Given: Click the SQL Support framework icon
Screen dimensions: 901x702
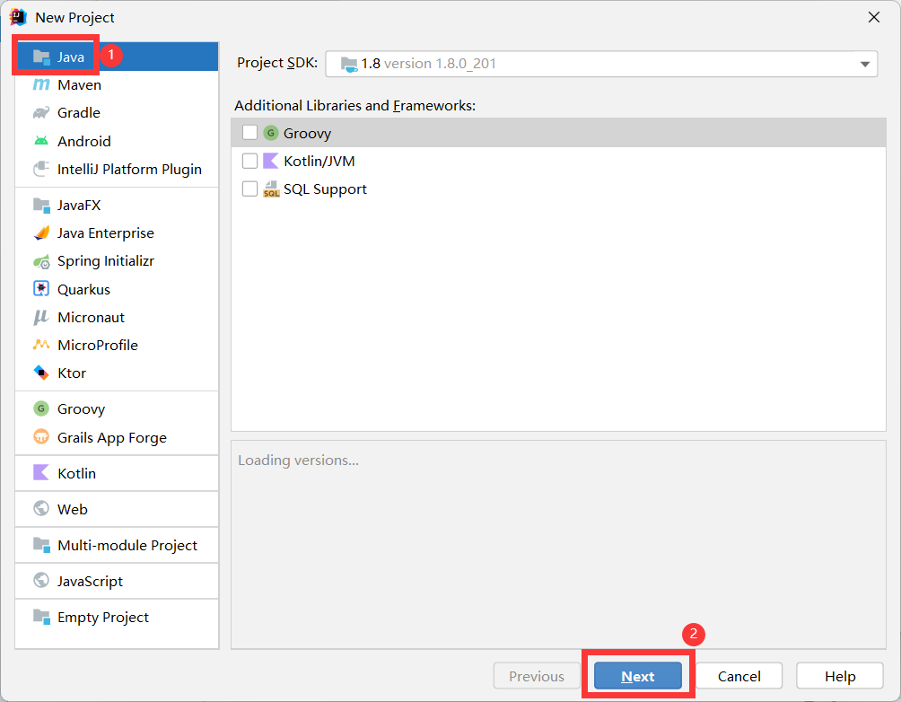Looking at the screenshot, I should (271, 189).
